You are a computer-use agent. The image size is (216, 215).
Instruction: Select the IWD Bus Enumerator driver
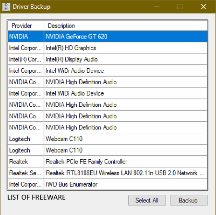pyautogui.click(x=108, y=184)
